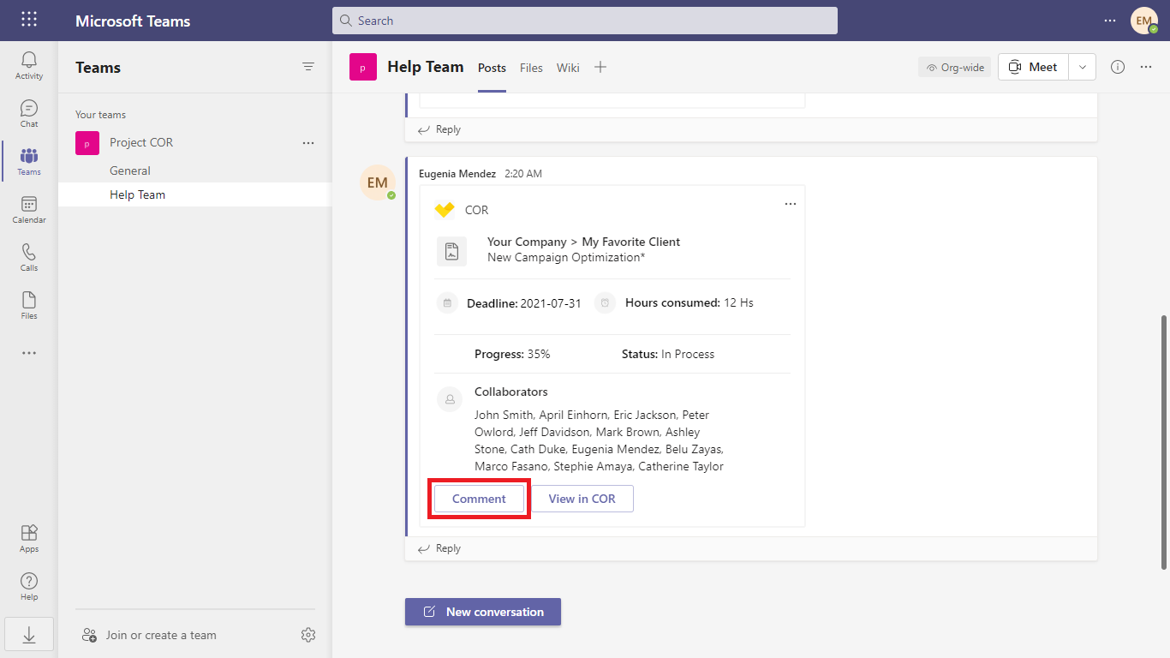Show more apps ellipsis in rail

tap(29, 353)
